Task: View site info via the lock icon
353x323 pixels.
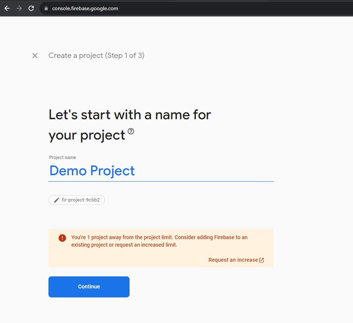Action: point(47,8)
